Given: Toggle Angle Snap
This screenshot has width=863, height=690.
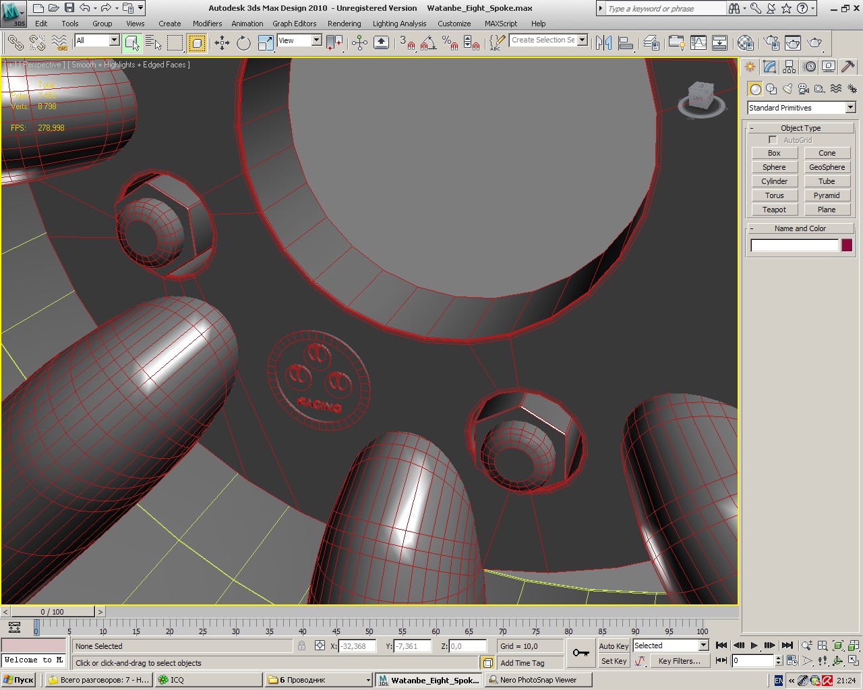Looking at the screenshot, I should click(428, 43).
